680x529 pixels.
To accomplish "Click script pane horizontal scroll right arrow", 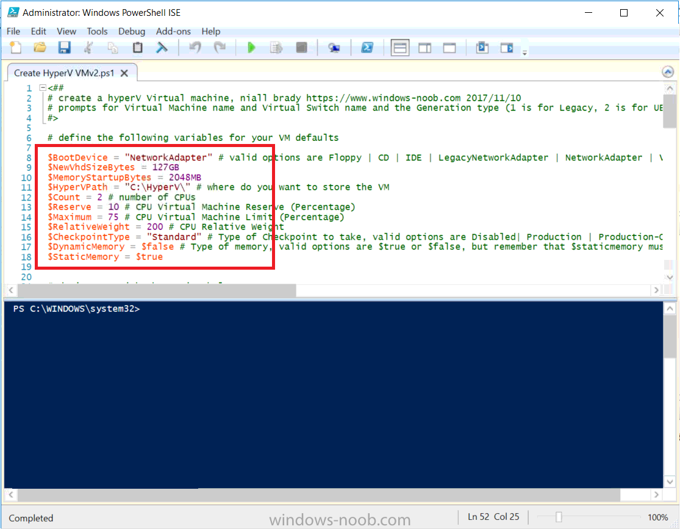I will click(657, 290).
